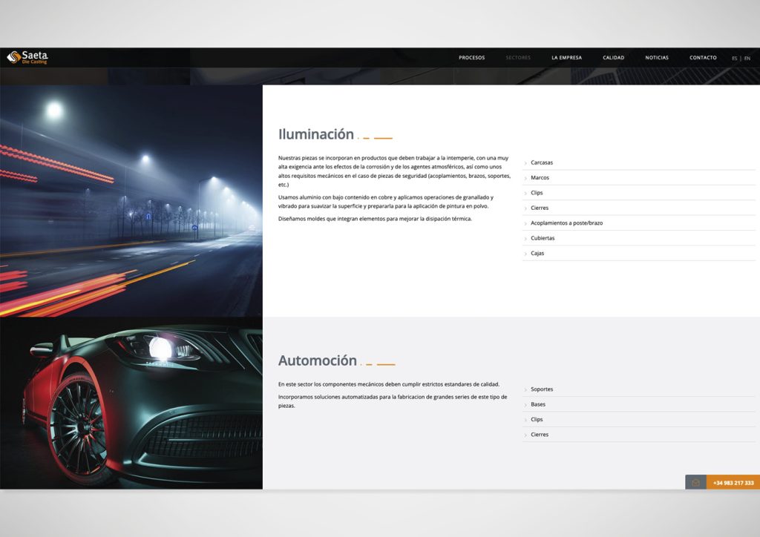
Task: Select Cubiertas in the Iluminación list
Action: (638, 238)
